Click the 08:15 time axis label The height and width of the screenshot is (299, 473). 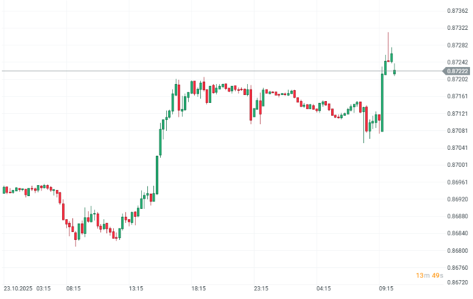coord(74,288)
